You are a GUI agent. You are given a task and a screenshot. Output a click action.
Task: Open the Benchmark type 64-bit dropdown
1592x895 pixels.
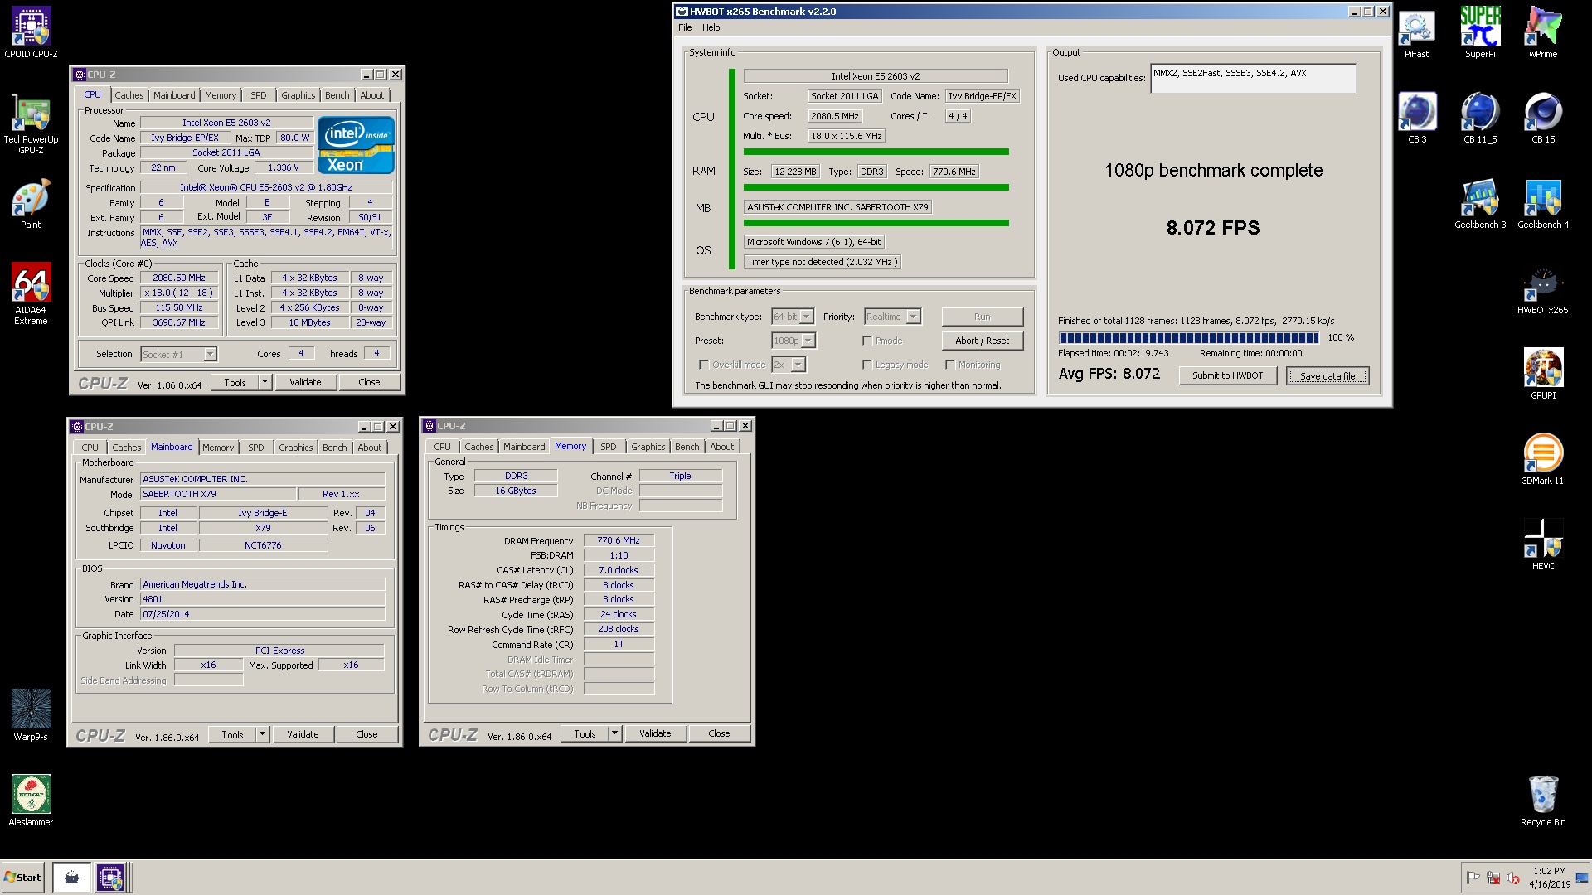(793, 317)
